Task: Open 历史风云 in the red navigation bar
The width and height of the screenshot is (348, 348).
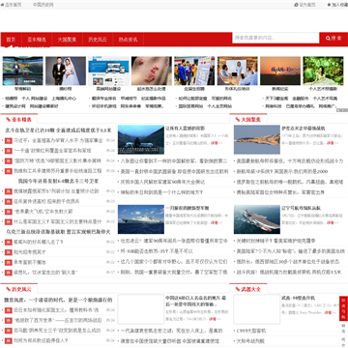Action: coord(98,40)
